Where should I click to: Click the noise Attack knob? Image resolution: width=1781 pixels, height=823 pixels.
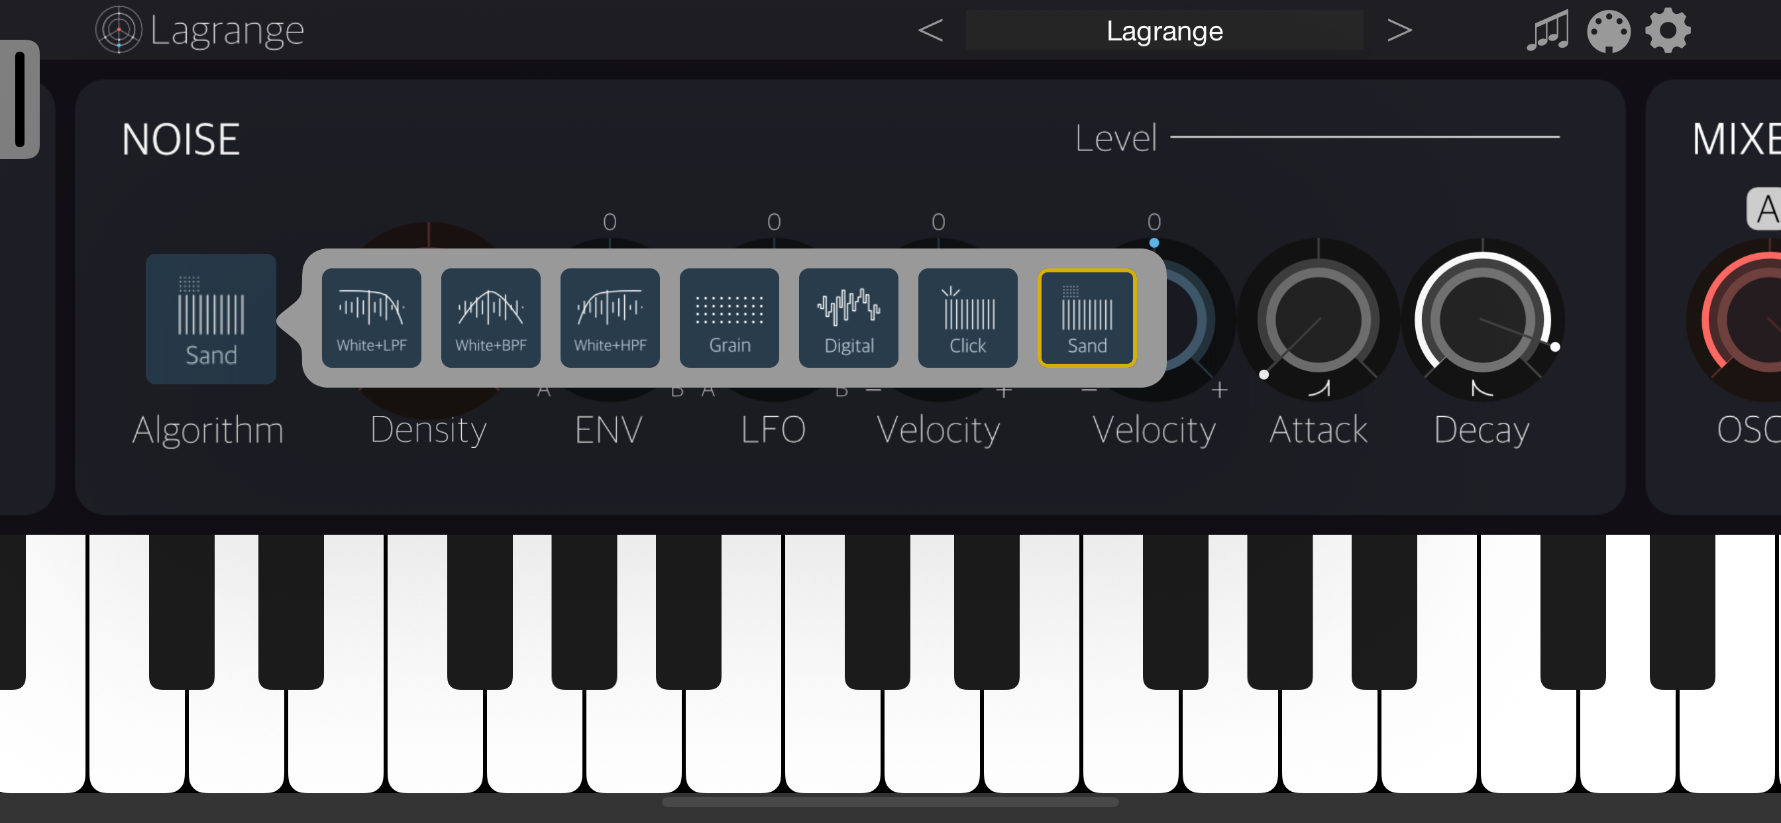(1318, 320)
